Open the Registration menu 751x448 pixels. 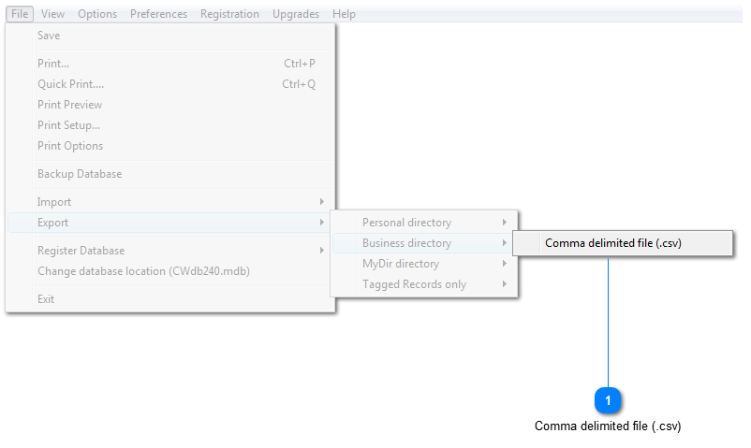229,14
